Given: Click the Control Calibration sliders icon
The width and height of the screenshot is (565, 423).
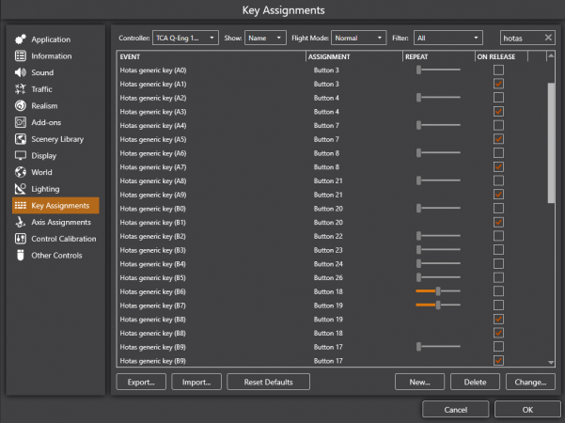Looking at the screenshot, I should click(21, 239).
